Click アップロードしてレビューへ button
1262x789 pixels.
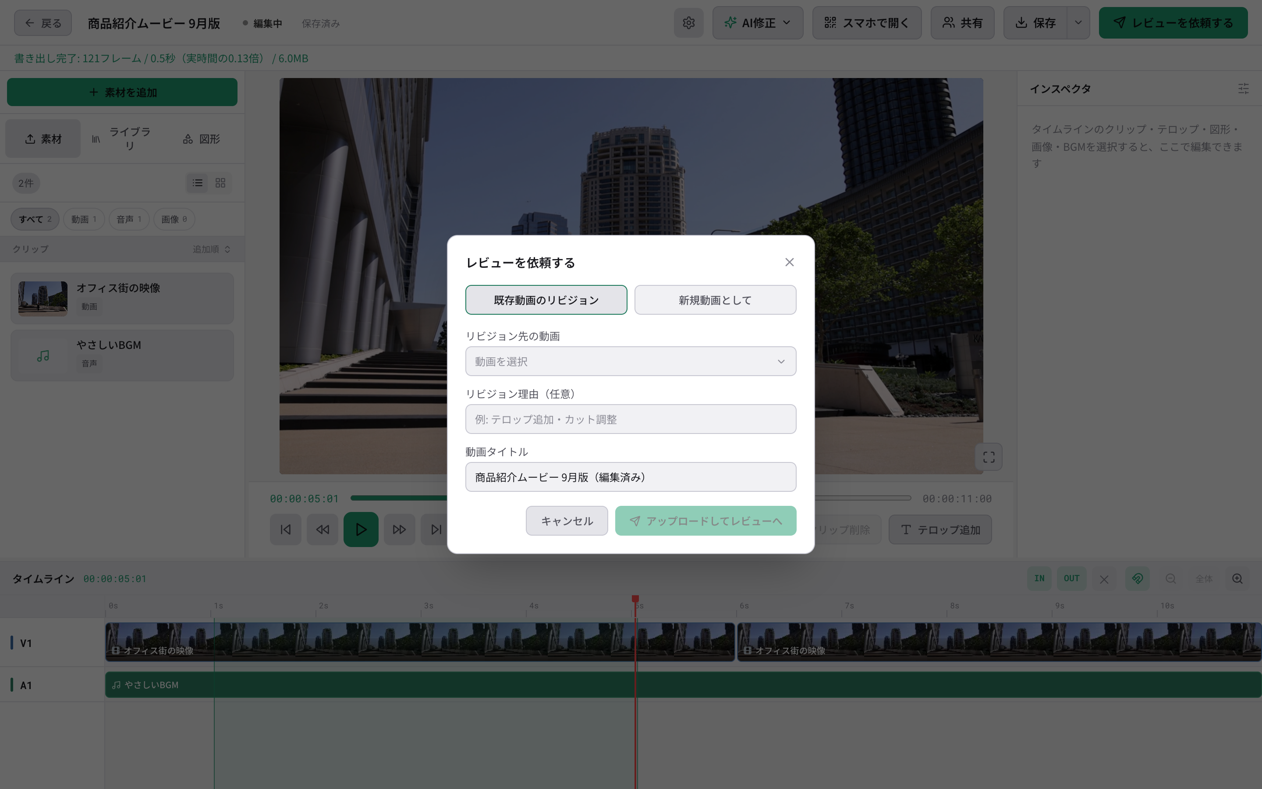[705, 521]
